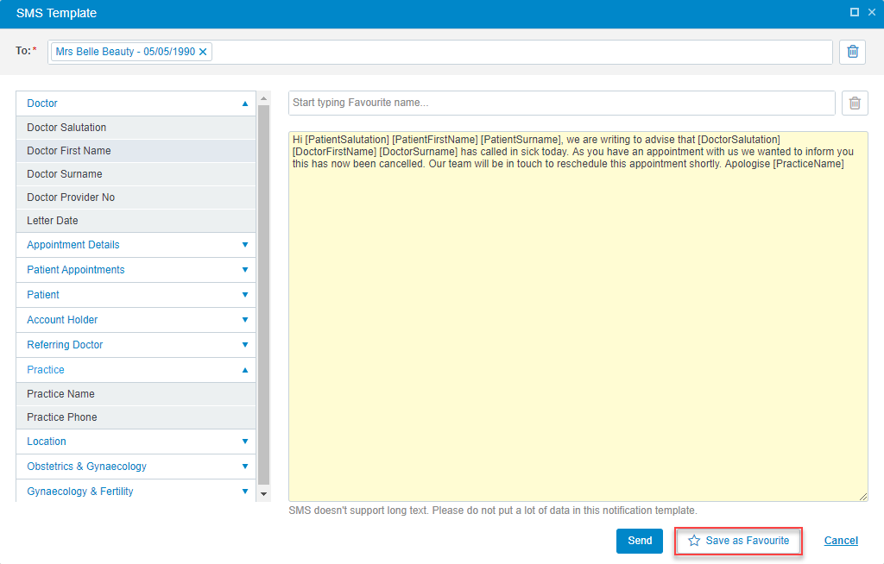The height and width of the screenshot is (564, 884).
Task: Insert the Doctor Salutation field
Action: coord(136,128)
